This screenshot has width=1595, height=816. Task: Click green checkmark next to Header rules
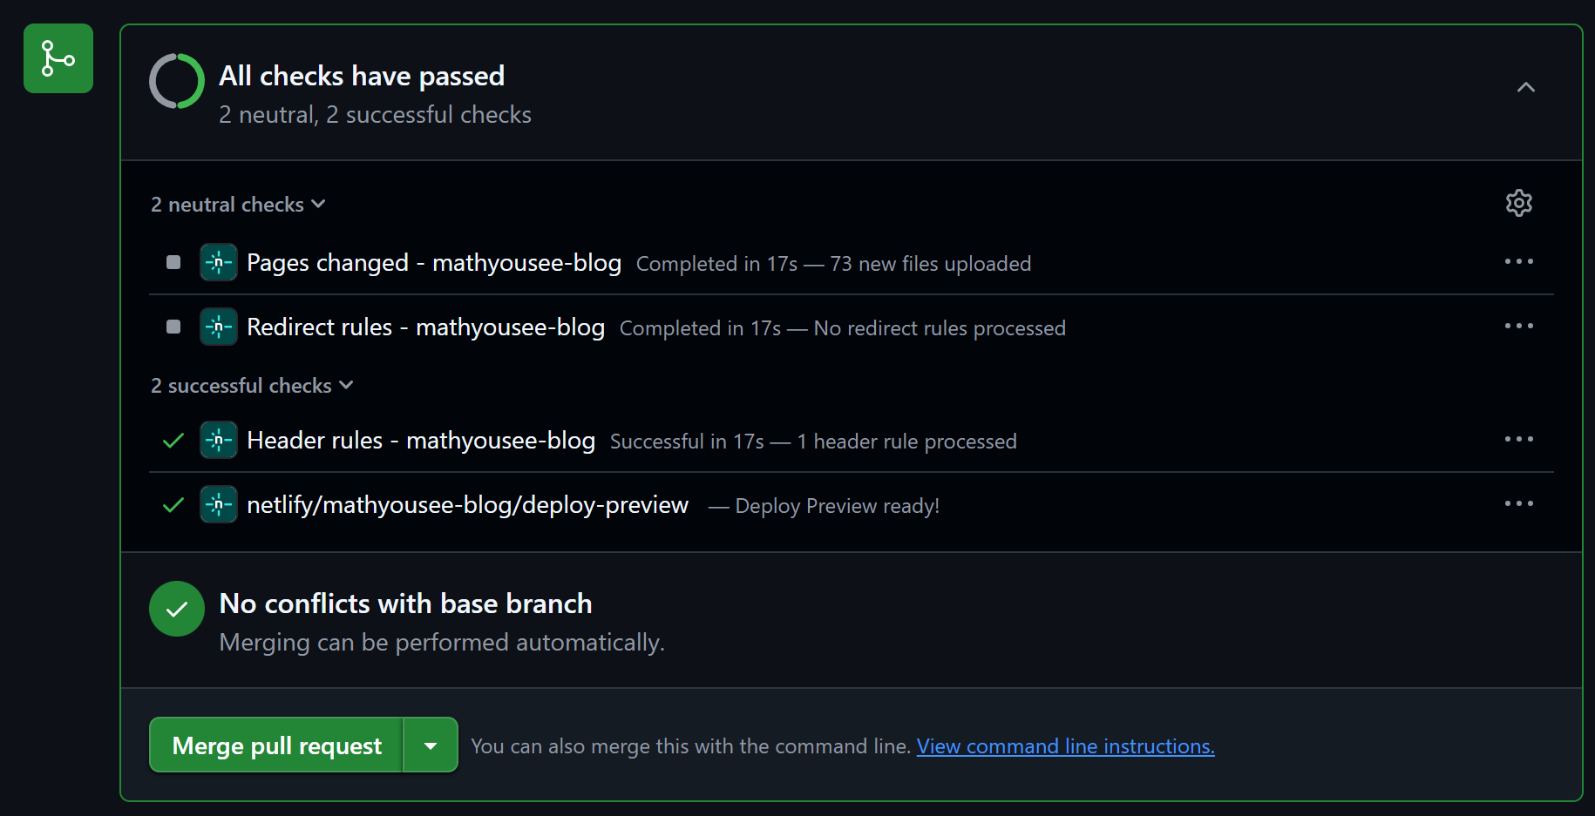coord(173,441)
